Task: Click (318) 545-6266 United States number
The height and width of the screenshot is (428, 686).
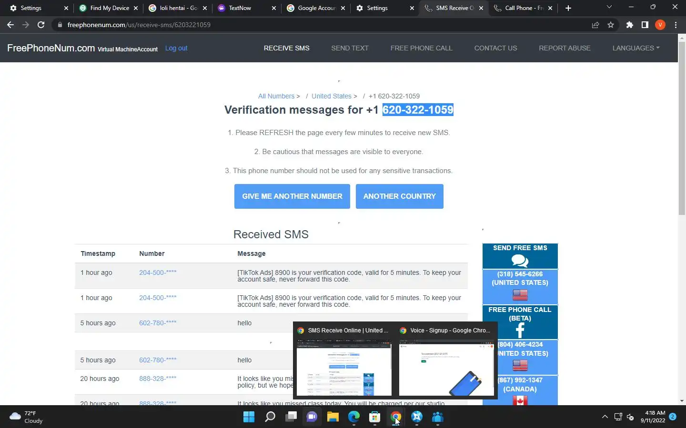Action: (x=520, y=278)
